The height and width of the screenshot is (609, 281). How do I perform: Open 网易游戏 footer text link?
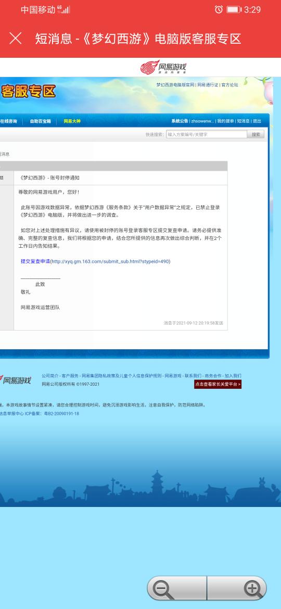point(173,376)
